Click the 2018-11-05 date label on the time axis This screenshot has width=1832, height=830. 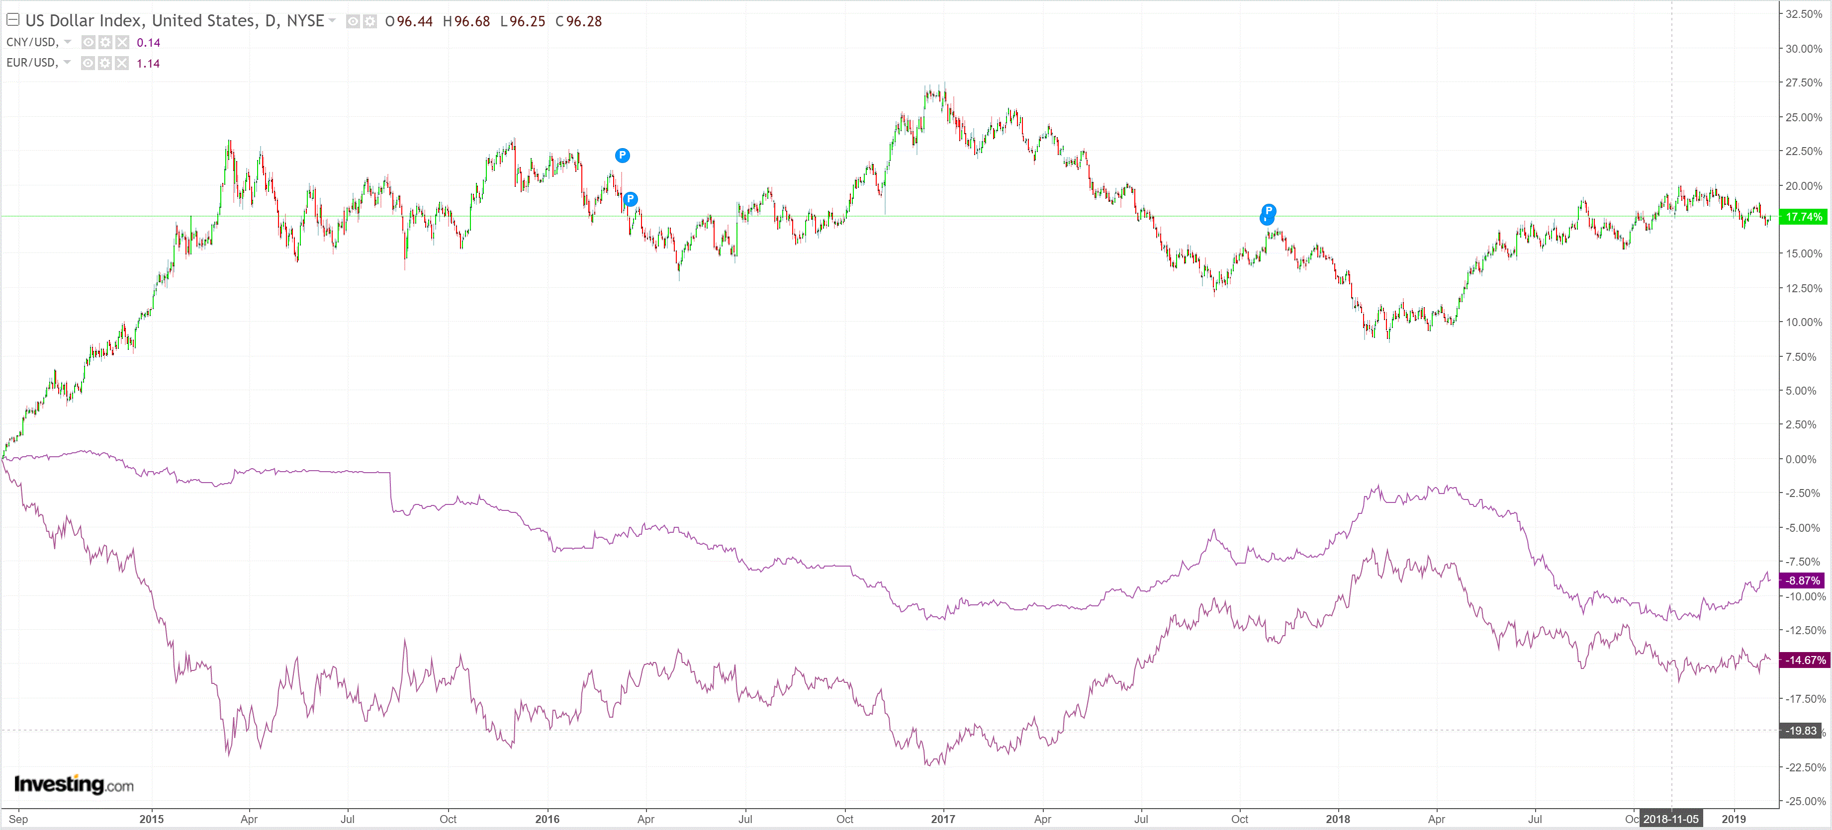pyautogui.click(x=1670, y=819)
